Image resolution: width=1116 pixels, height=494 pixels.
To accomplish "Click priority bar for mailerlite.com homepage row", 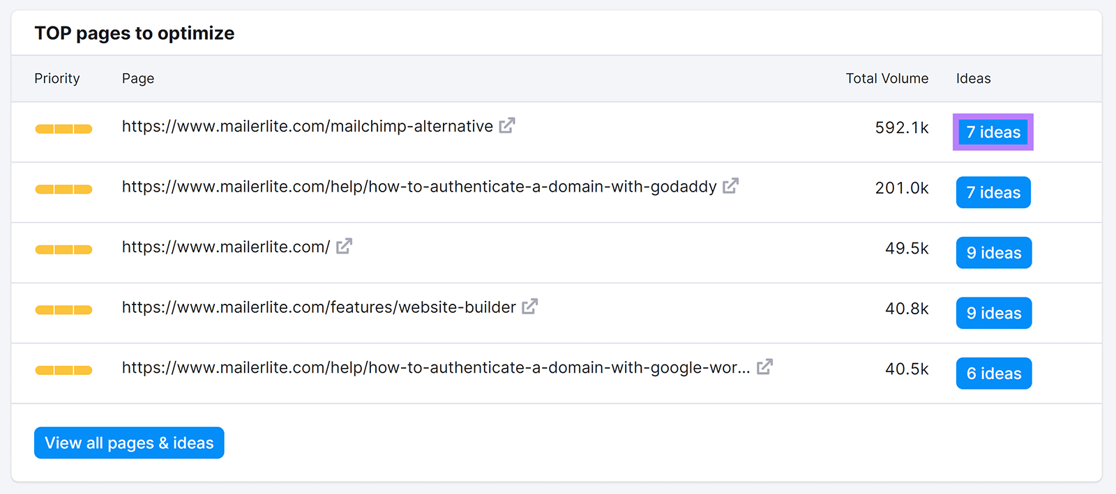I will (x=63, y=249).
